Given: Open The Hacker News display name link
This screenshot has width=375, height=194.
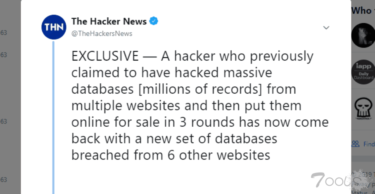Looking at the screenshot, I should [109, 21].
